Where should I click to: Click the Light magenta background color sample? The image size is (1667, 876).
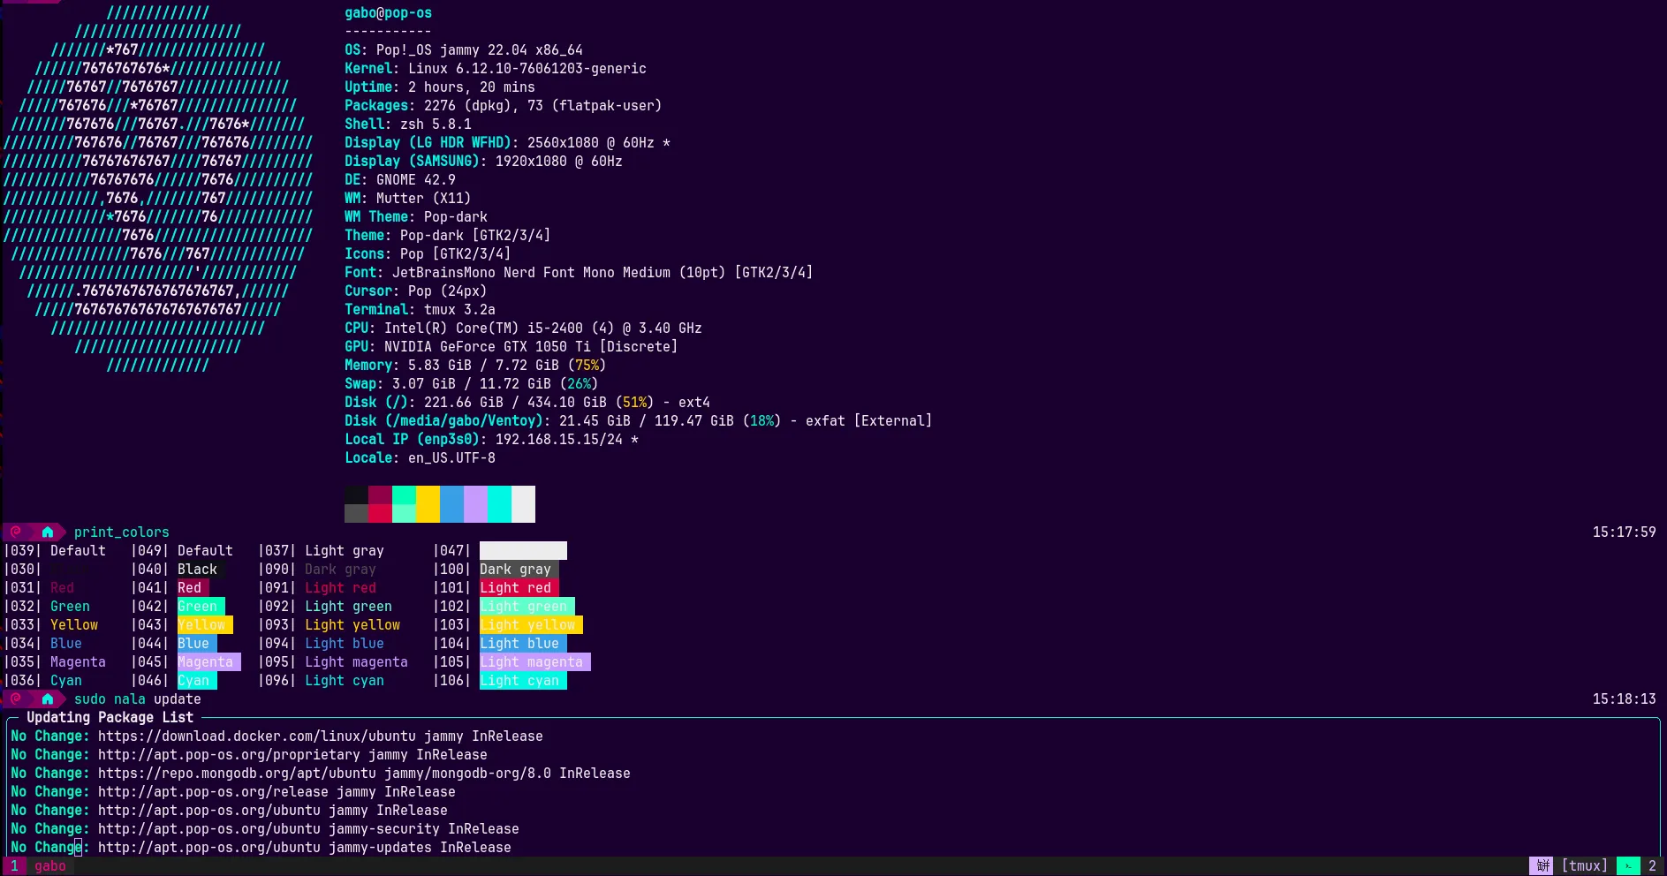point(534,661)
